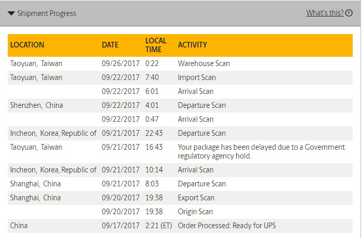Select the Warehouse Scan activity row
This screenshot has width=362, height=238.
[180, 64]
